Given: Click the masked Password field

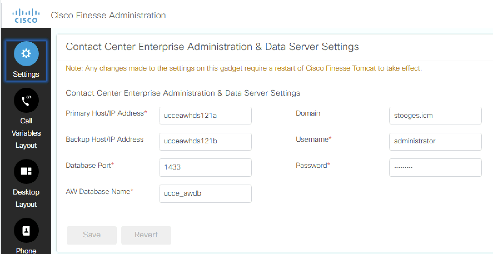Looking at the screenshot, I should pyautogui.click(x=435, y=168).
